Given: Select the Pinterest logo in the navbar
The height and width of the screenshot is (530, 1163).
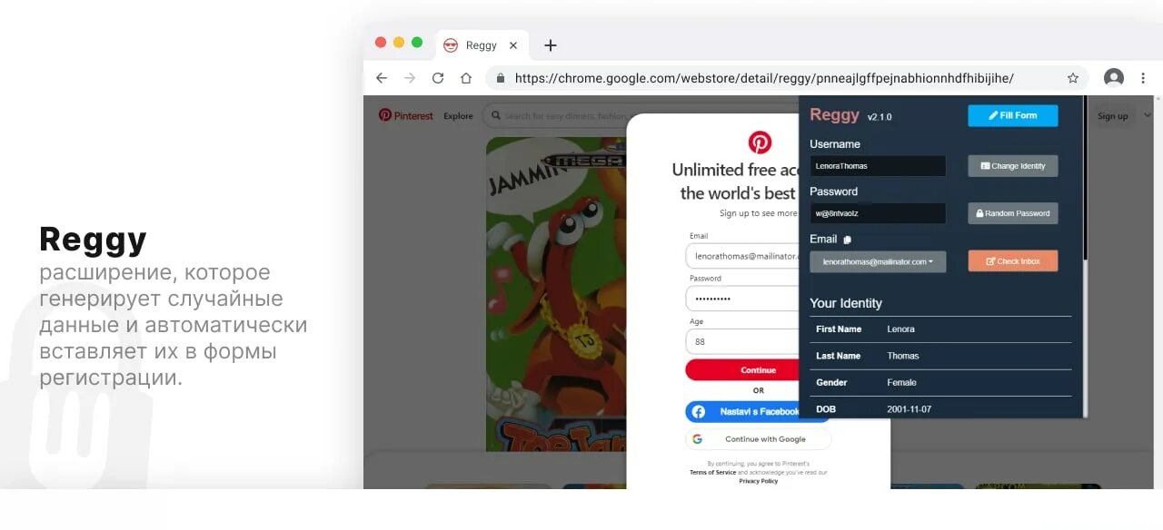Looking at the screenshot, I should [x=386, y=115].
